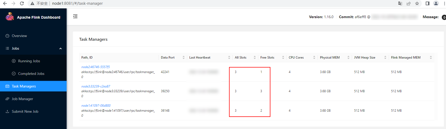Click the Submit New Job upload icon
446x129 pixels.
coord(7,111)
